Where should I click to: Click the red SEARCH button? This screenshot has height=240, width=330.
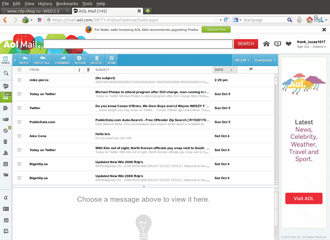(x=246, y=44)
